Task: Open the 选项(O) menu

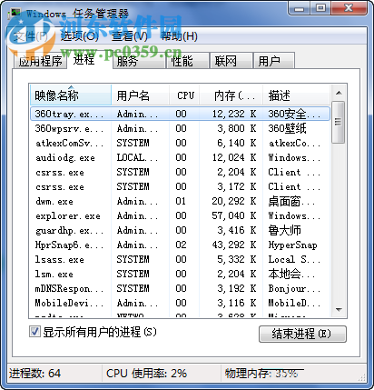Action: point(80,36)
